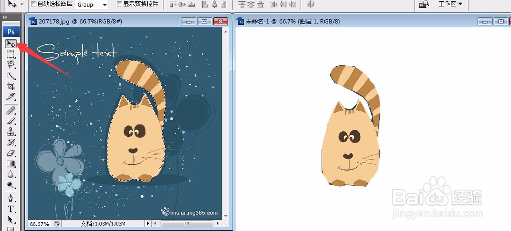Maximize the 207178.jpg document window

tap(204, 21)
